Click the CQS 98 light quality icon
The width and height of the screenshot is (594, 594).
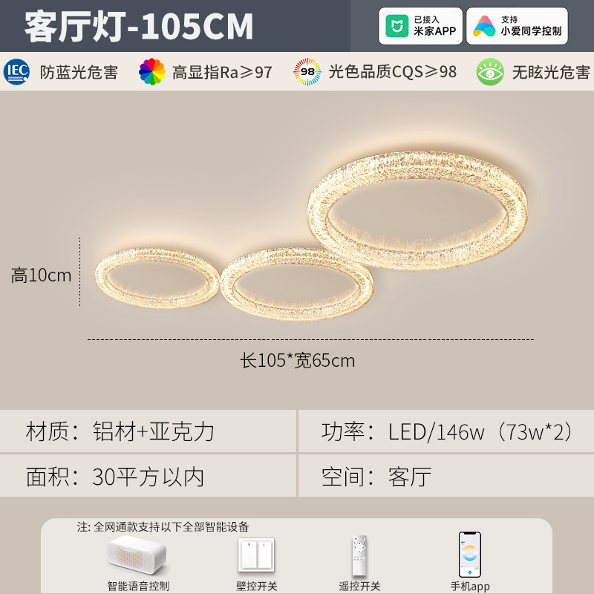point(307,71)
